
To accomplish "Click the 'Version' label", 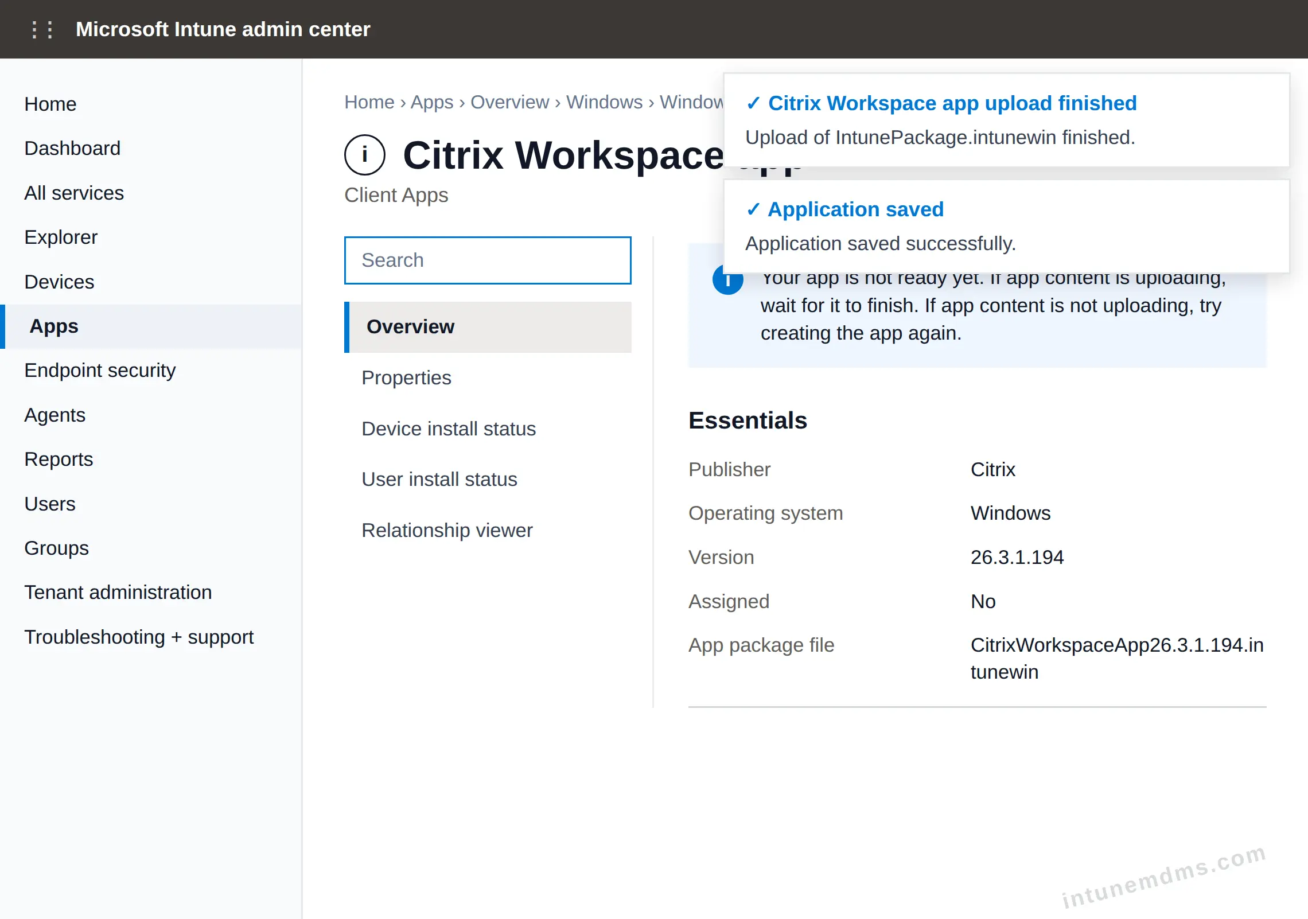I will 721,558.
